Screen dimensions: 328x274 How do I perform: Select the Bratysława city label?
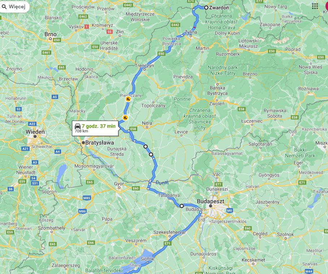tap(100, 143)
